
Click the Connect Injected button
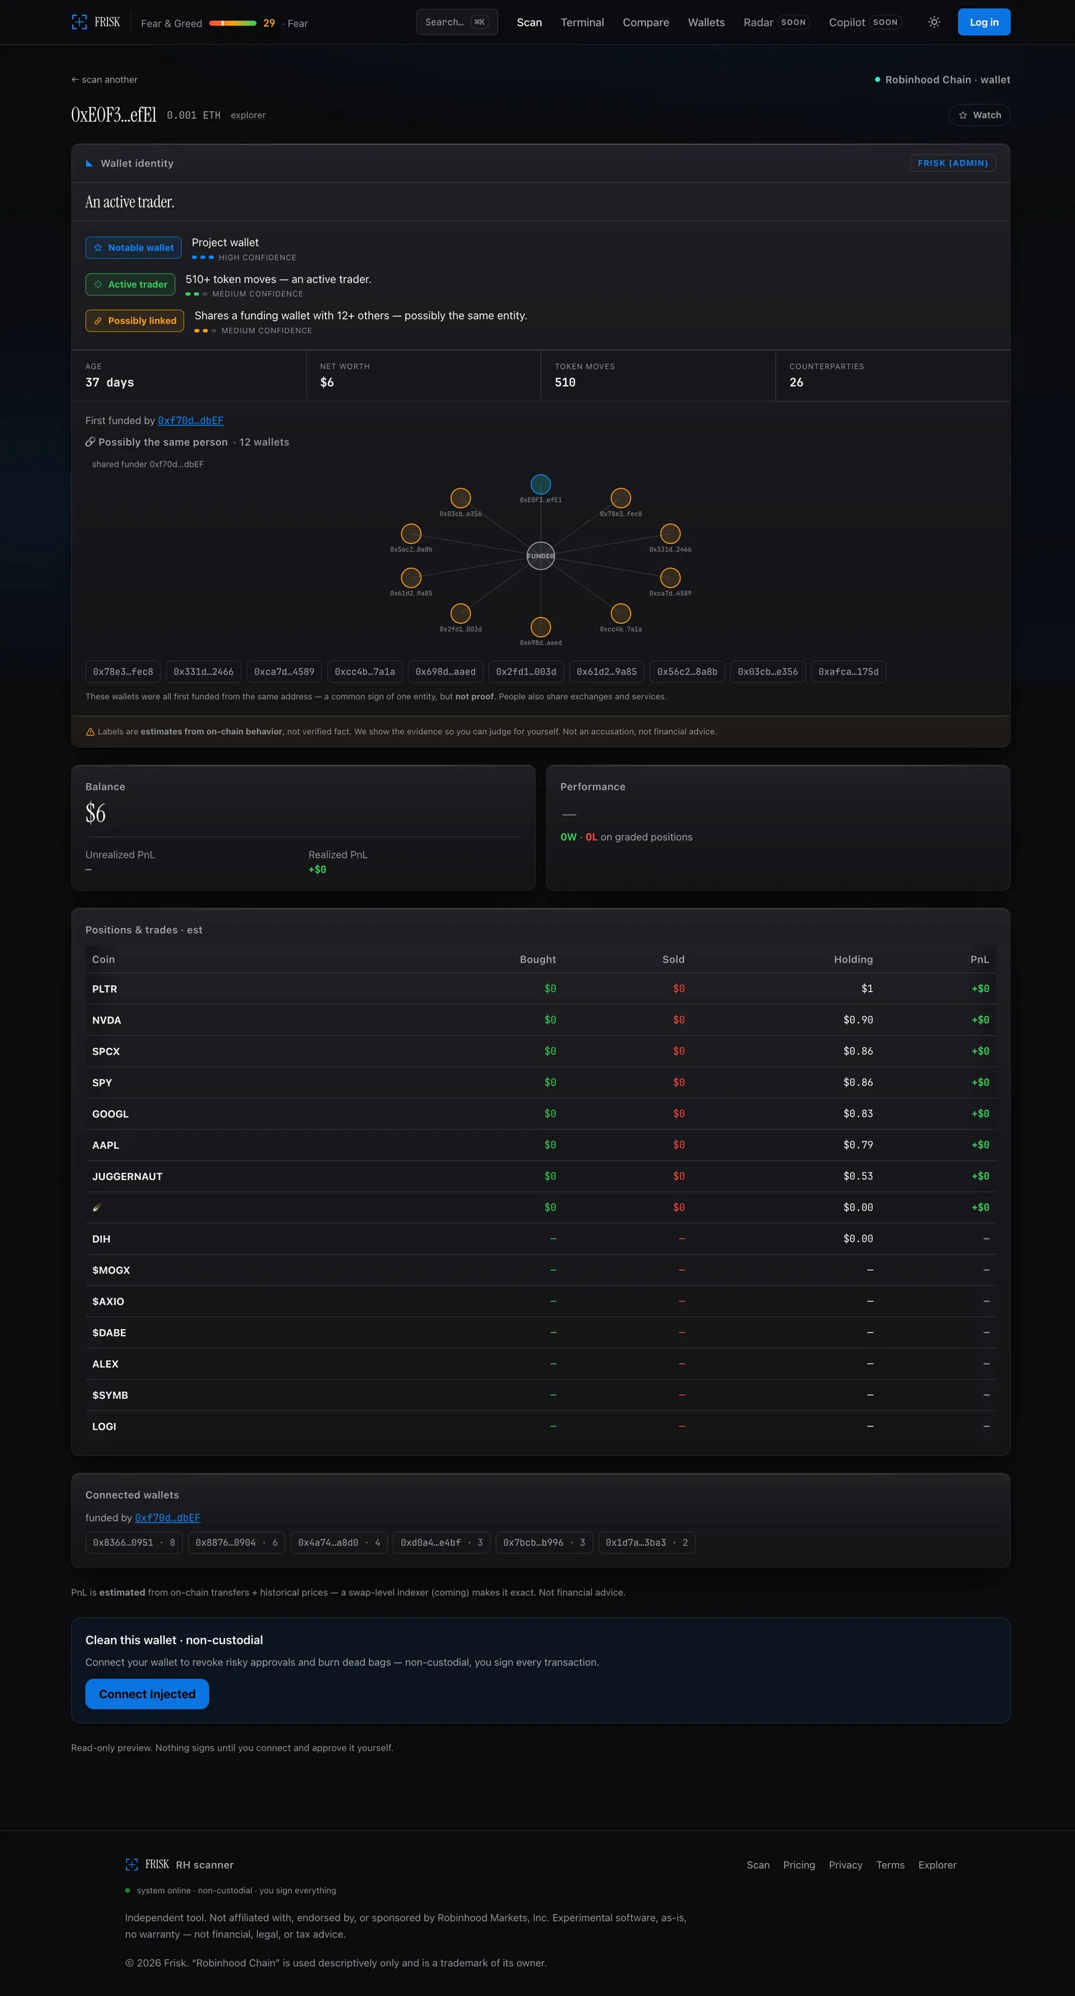(x=147, y=1694)
